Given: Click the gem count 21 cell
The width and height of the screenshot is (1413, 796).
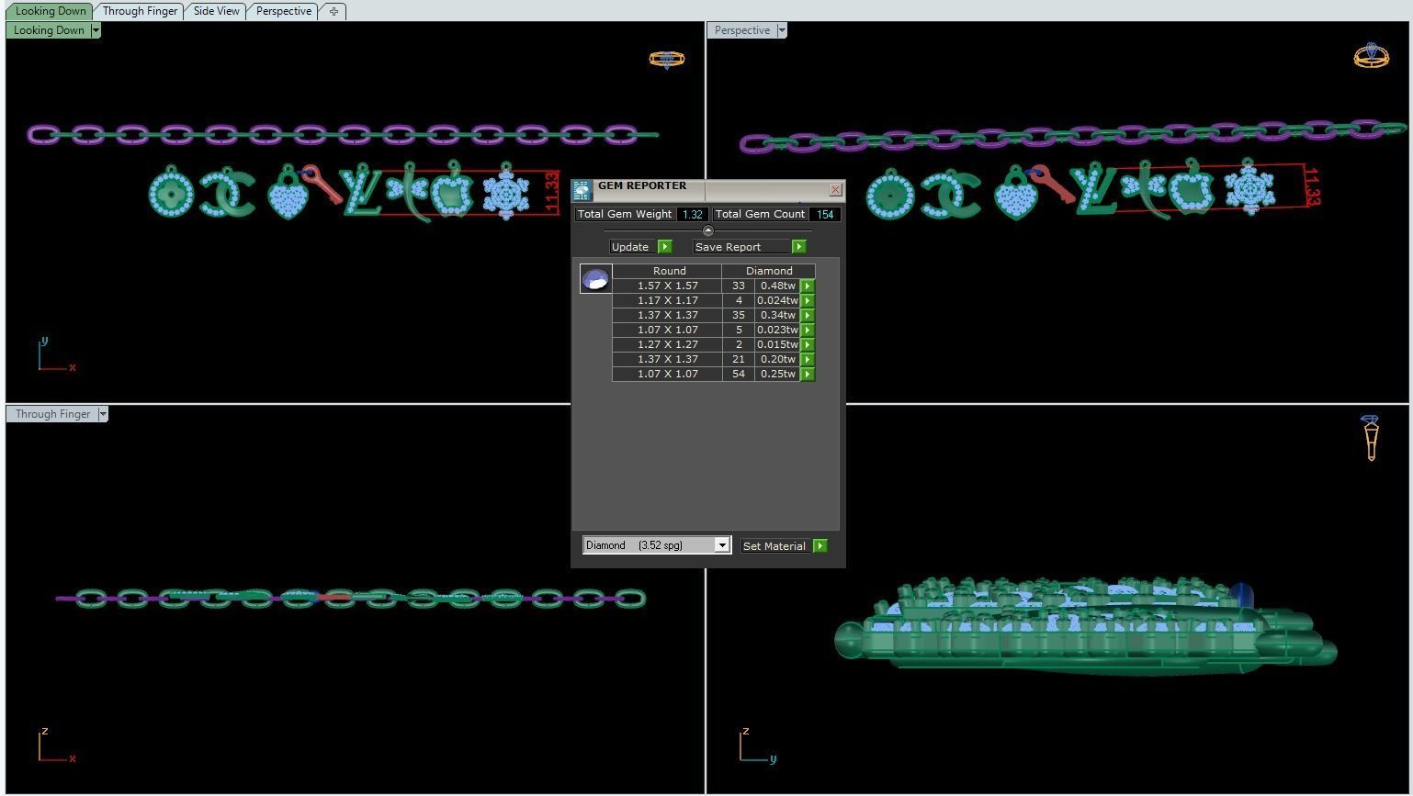Looking at the screenshot, I should 739,359.
